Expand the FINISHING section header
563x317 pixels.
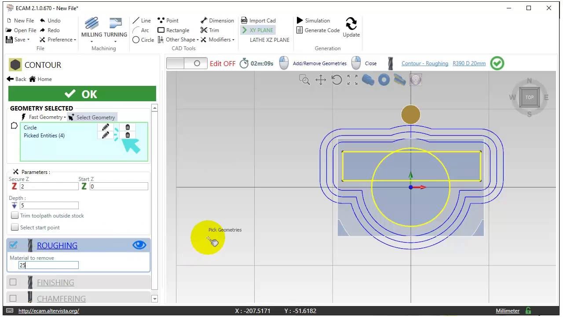click(x=55, y=282)
